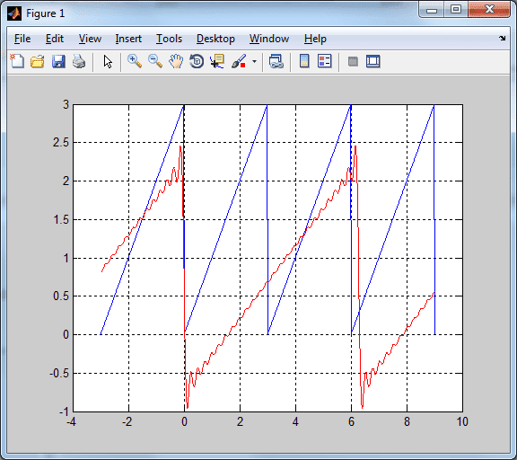Click the dock arrow at the menu bar's right end
This screenshot has height=460, width=517.
[502, 39]
